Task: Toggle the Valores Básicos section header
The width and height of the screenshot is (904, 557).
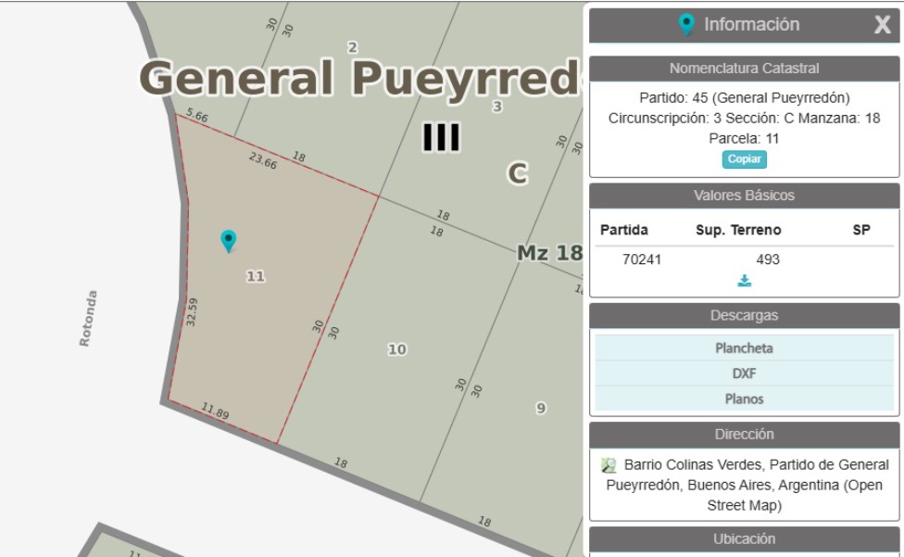Action: coord(744,196)
